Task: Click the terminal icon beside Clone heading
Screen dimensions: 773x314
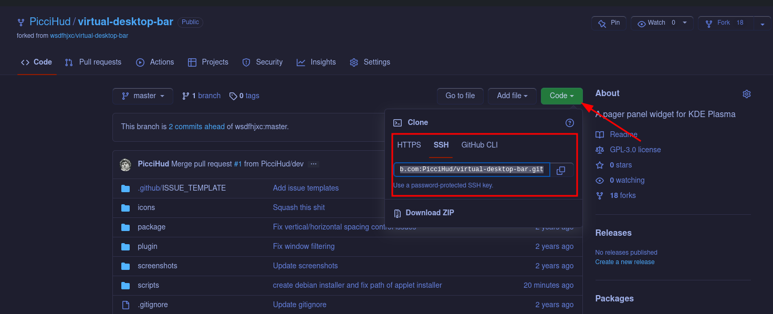Action: [x=398, y=123]
